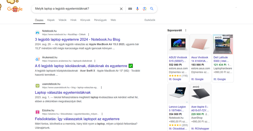
Task: Click the Acer Aspire 5 product image
Action: tap(201, 94)
